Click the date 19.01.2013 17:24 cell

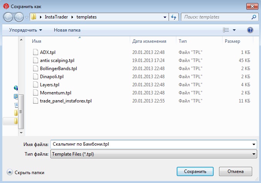tap(148, 60)
